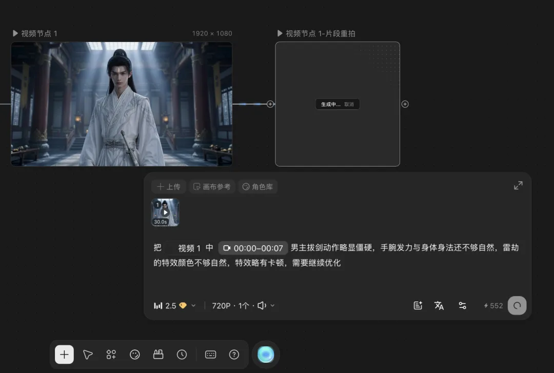Select the pointer cursor tool
554x373 pixels.
[88, 354]
